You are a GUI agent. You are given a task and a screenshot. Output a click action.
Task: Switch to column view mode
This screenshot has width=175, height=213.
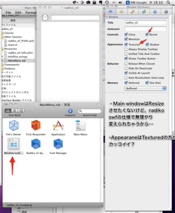[x=21, y=111]
